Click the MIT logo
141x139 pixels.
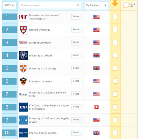(23, 17)
